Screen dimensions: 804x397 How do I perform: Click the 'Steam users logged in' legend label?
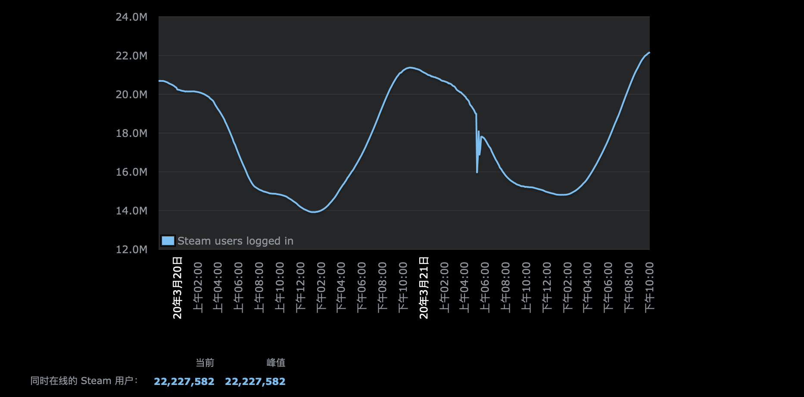click(235, 241)
